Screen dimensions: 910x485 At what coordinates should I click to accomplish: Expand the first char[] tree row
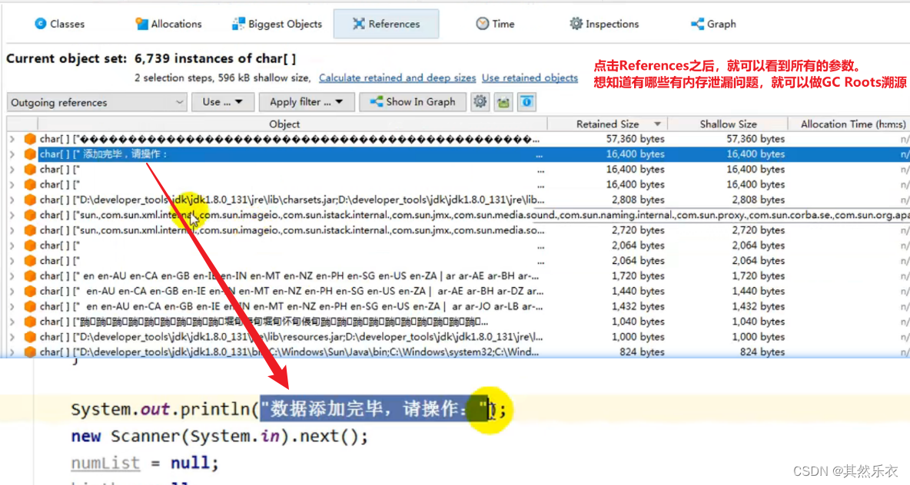point(13,138)
